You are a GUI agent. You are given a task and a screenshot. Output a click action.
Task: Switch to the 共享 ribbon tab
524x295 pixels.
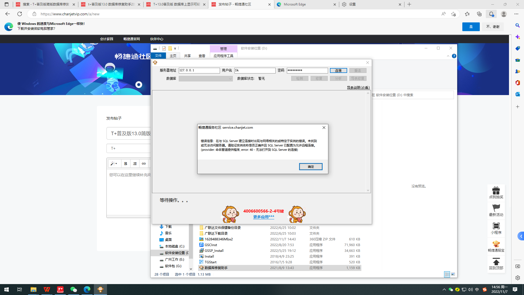[x=187, y=56]
